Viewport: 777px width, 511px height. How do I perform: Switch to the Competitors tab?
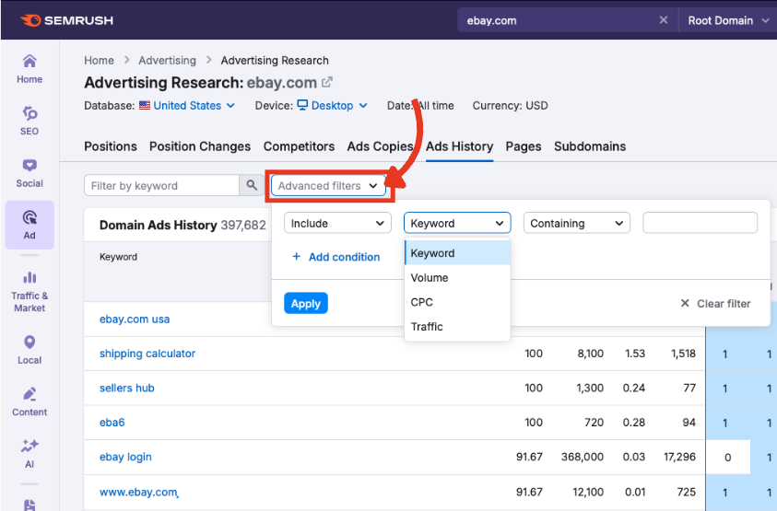pos(299,146)
